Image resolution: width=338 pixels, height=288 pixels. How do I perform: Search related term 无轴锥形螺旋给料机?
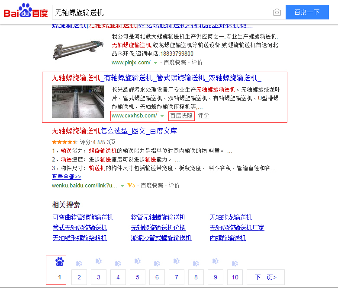(x=80, y=238)
